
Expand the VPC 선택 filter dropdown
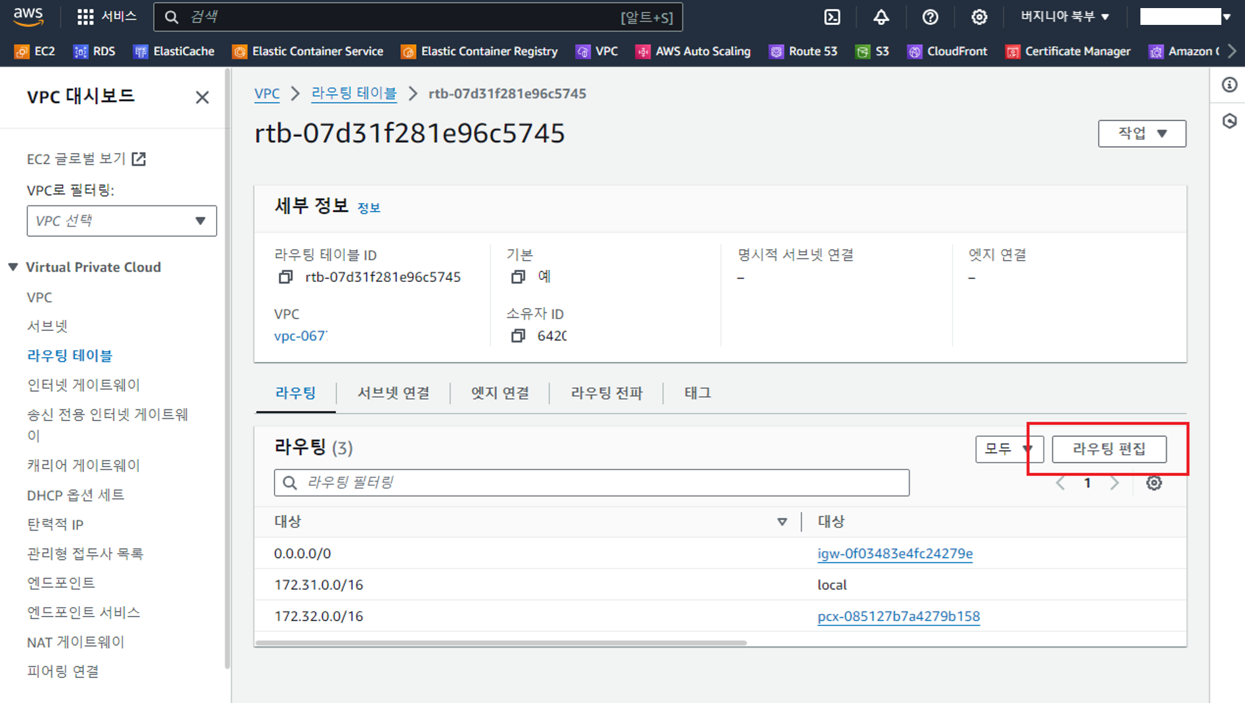(x=121, y=221)
